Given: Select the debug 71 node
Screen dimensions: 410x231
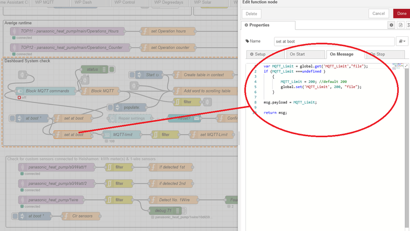Looking at the screenshot, I should pos(164,211).
